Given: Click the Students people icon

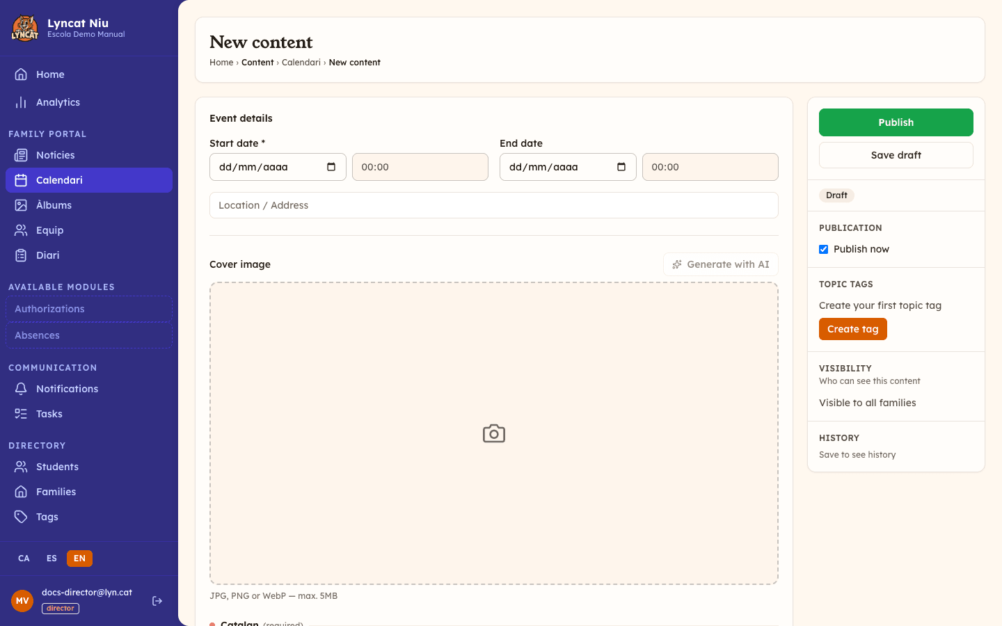Looking at the screenshot, I should [21, 467].
